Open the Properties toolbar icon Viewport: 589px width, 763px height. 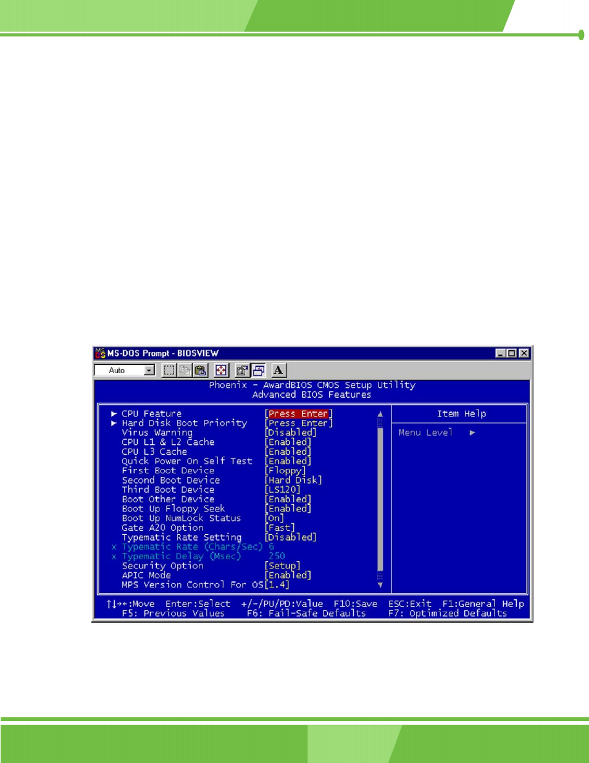tap(242, 370)
